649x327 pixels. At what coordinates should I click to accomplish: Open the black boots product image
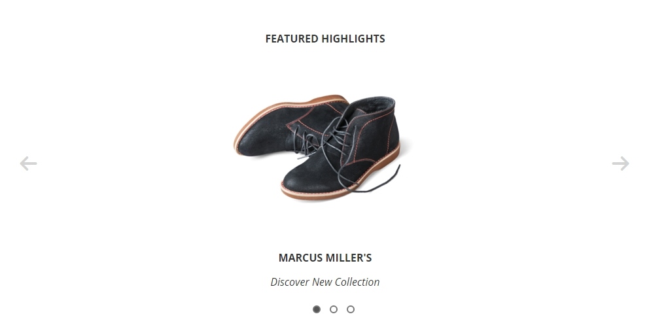(x=317, y=148)
